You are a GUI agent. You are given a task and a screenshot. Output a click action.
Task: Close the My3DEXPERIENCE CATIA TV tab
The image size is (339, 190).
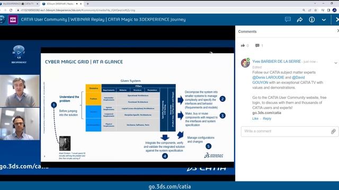point(37,4)
